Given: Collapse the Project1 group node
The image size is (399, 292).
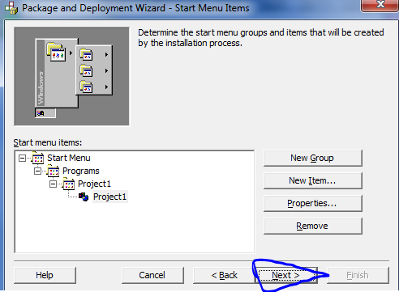Looking at the screenshot, I should [x=53, y=184].
